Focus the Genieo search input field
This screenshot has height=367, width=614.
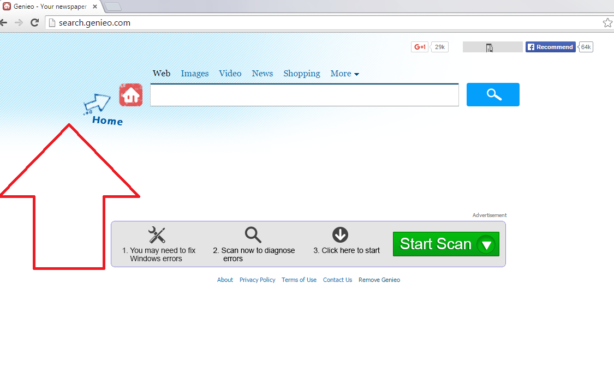(304, 95)
